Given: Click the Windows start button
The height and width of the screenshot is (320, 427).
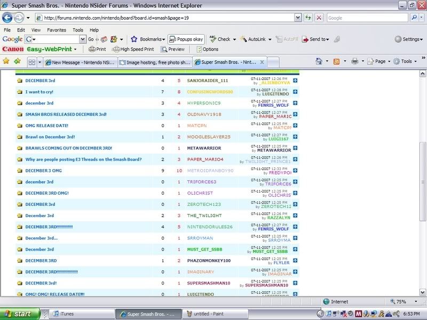Looking at the screenshot, I should click(x=20, y=314).
